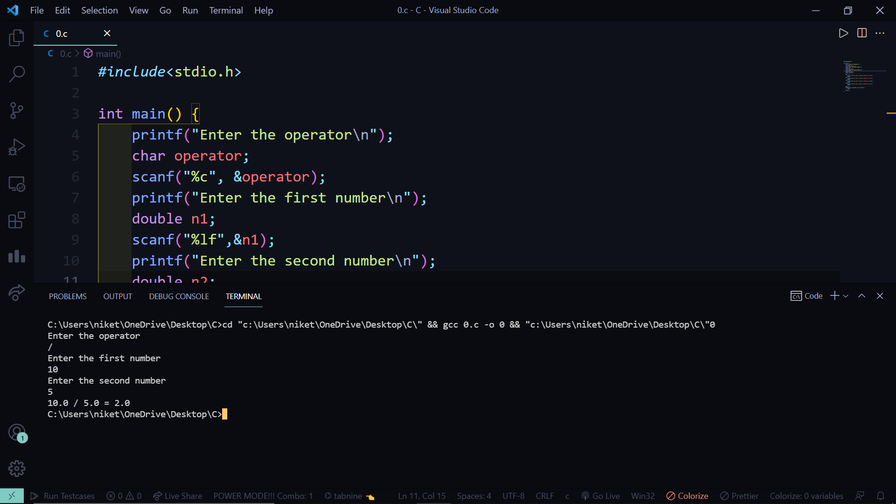The width and height of the screenshot is (896, 504).
Task: Toggle Prettier formatter in status bar
Action: [739, 496]
